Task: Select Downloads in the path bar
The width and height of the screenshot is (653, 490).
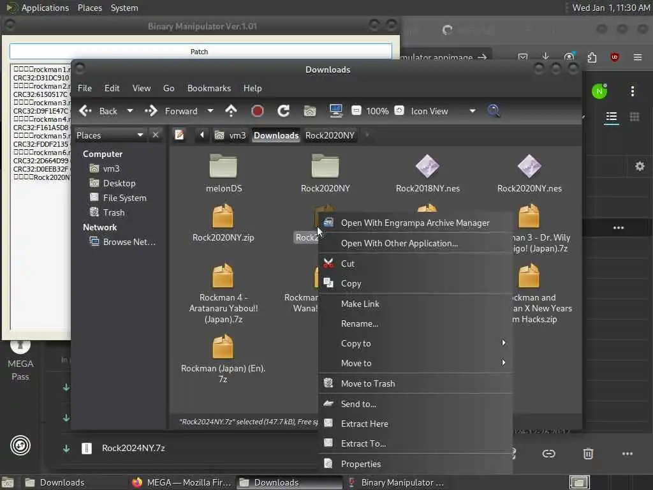Action: [276, 135]
